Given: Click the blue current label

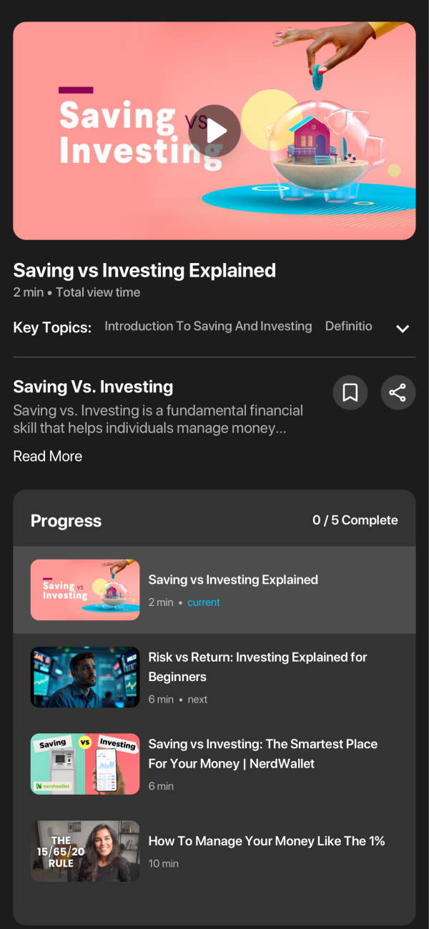Looking at the screenshot, I should tap(204, 602).
